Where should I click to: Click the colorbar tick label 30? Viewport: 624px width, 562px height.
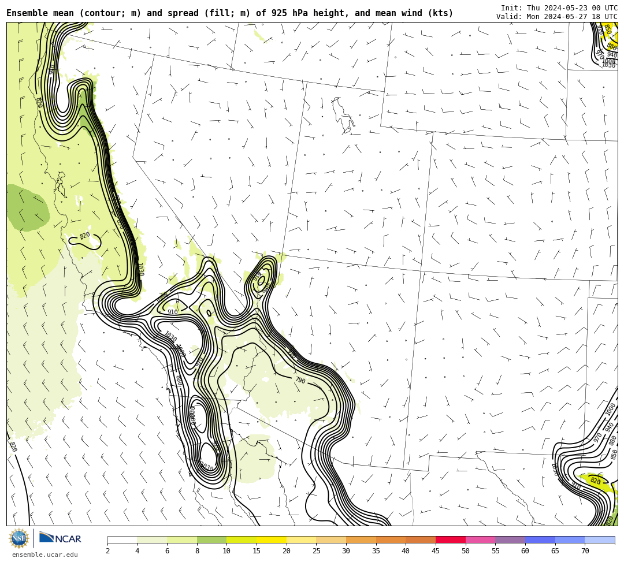coord(346,551)
